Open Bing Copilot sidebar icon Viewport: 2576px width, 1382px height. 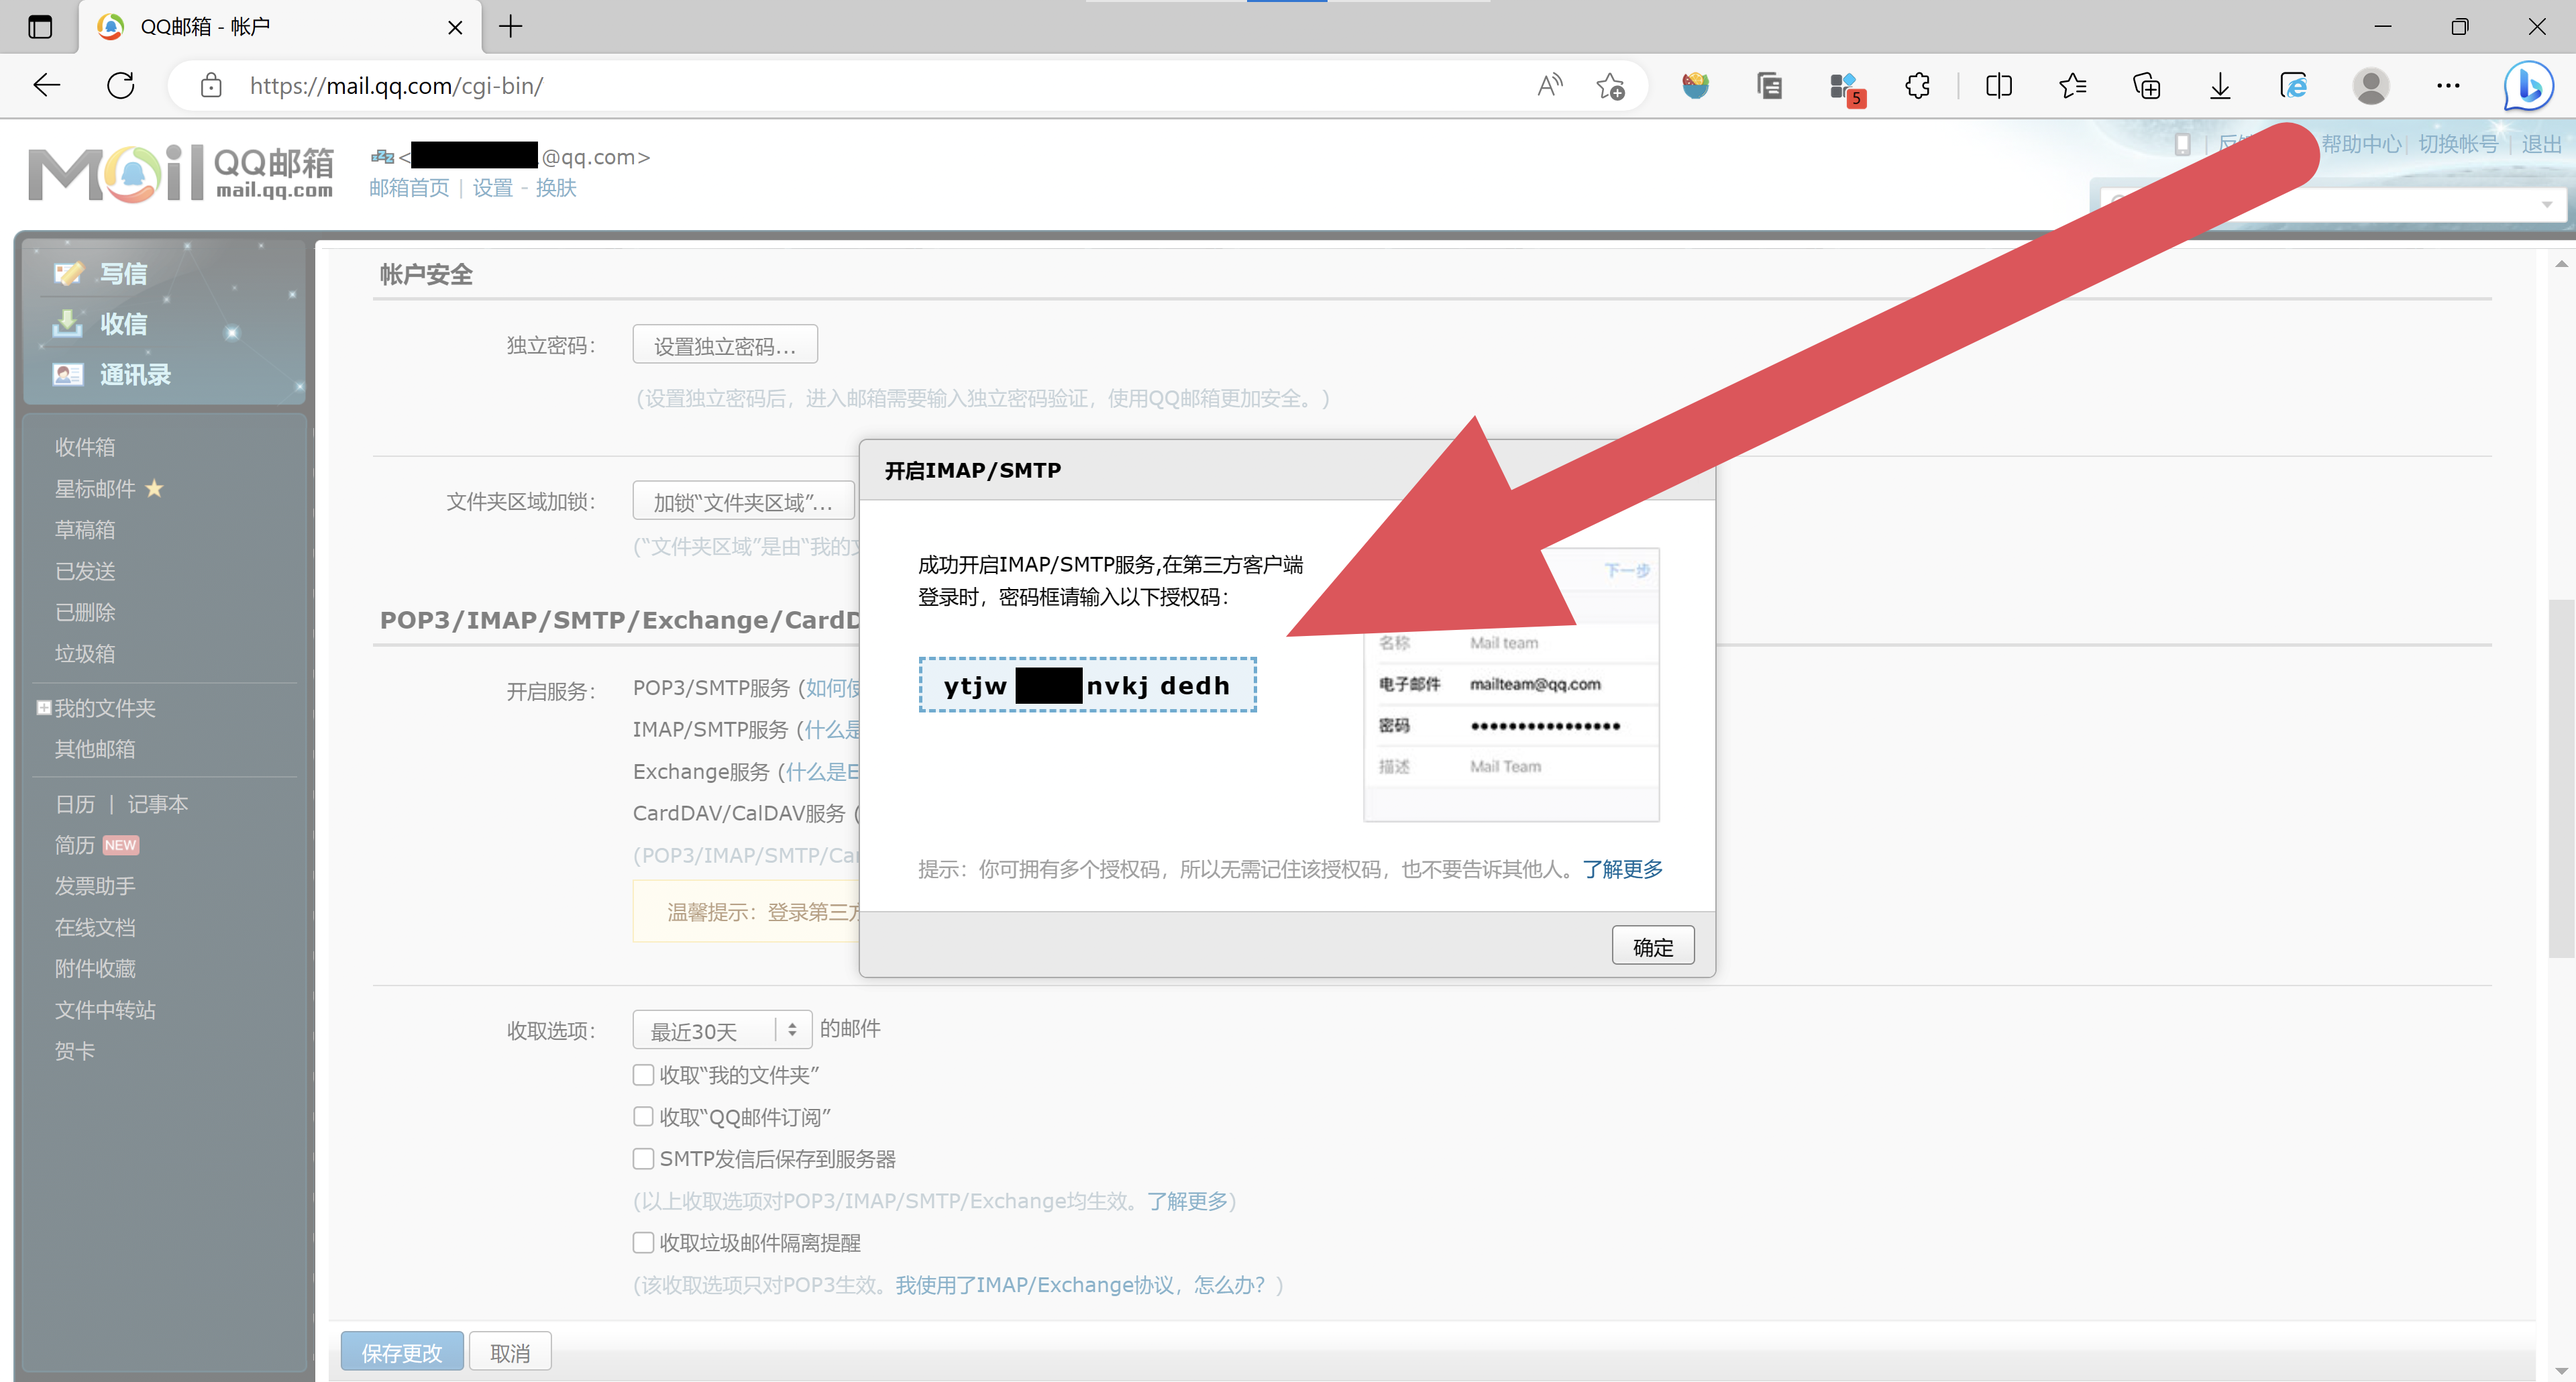[2527, 86]
